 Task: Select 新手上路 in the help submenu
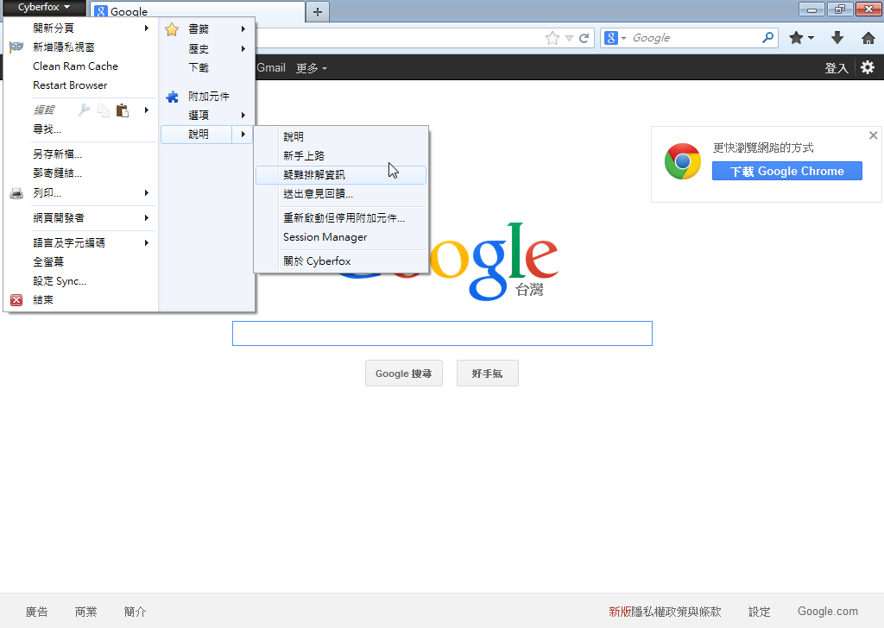pos(340,155)
